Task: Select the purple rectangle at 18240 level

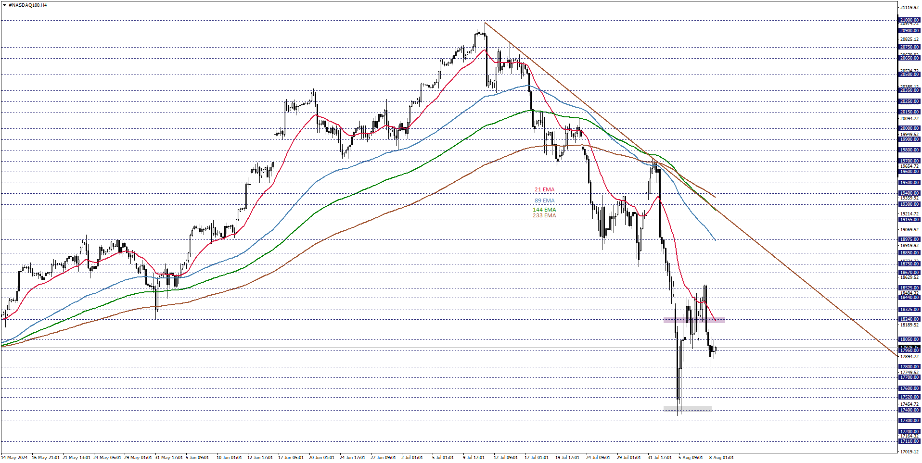Action: [x=694, y=320]
